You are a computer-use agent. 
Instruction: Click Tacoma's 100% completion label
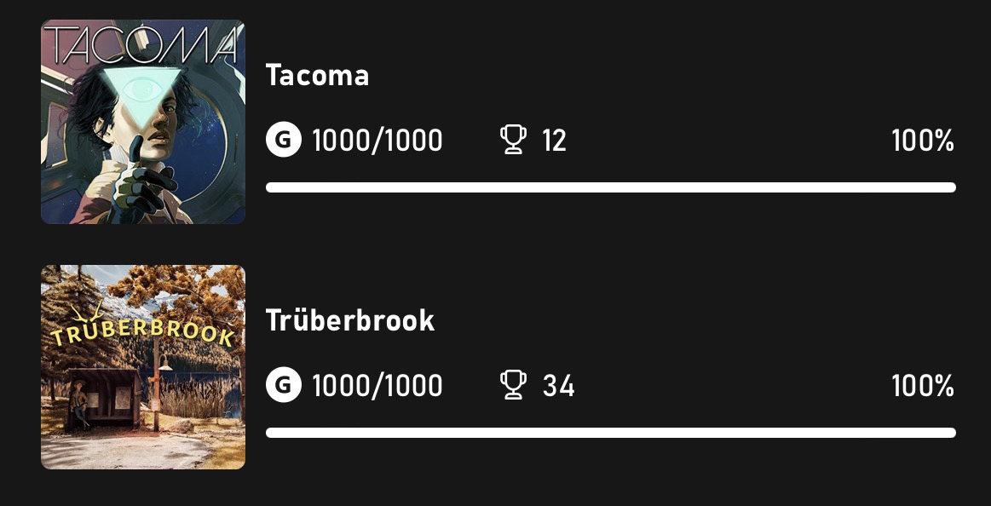click(923, 141)
